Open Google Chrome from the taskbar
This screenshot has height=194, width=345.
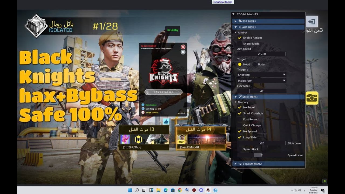180,190
